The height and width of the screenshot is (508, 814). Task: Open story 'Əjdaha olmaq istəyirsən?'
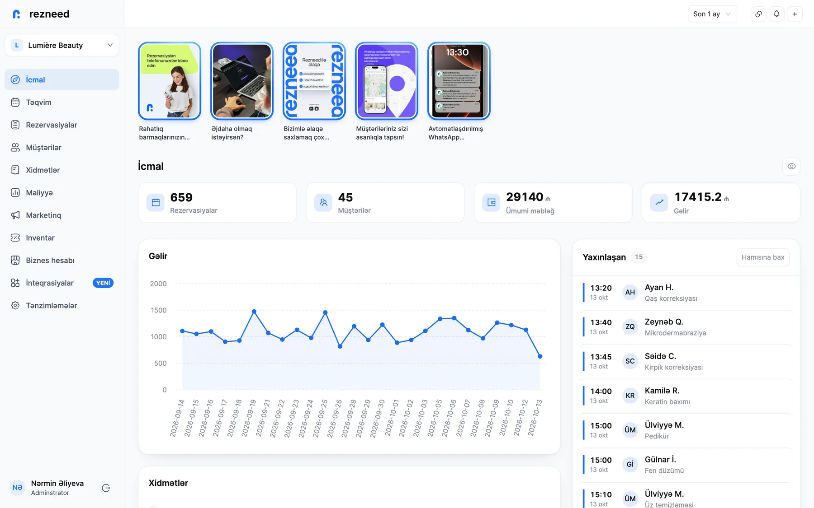click(x=242, y=81)
